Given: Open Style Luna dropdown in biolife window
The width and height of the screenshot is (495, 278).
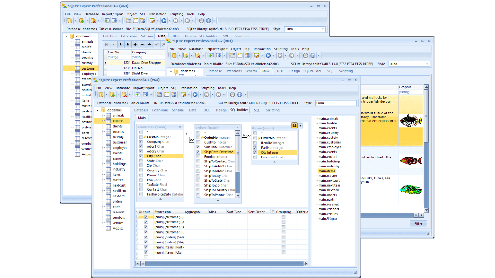Looking at the screenshot, I should pyautogui.click(x=427, y=64).
